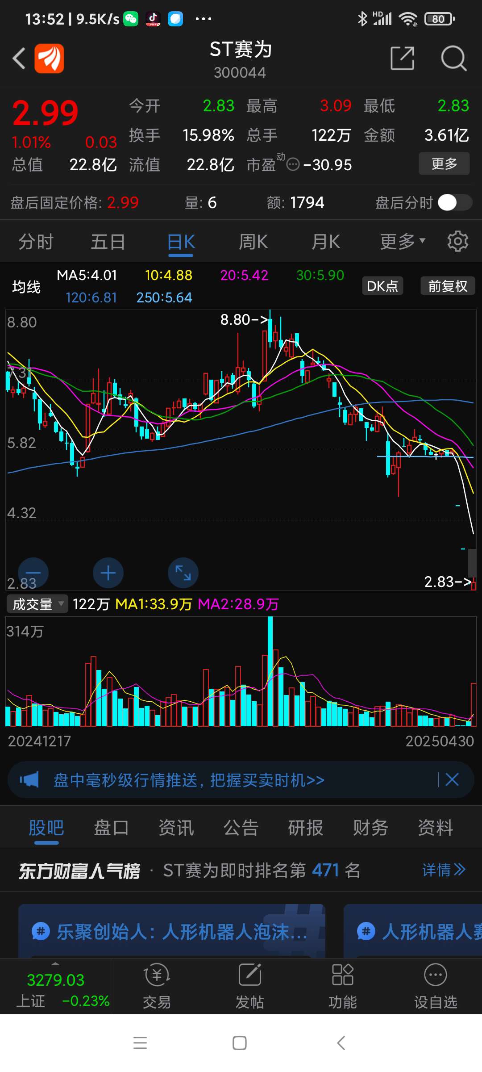Tap the PE ratio info circle icon
The image size is (482, 1072).
tap(293, 165)
